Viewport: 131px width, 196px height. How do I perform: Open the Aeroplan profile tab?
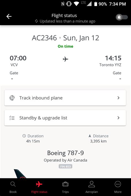pos(92,187)
